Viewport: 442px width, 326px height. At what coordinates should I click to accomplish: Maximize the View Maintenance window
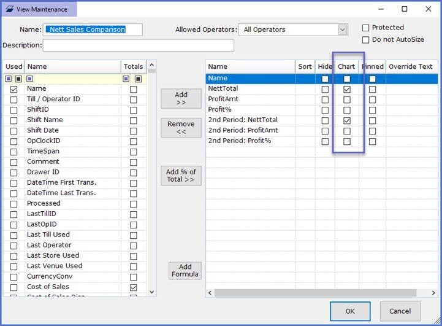point(404,9)
